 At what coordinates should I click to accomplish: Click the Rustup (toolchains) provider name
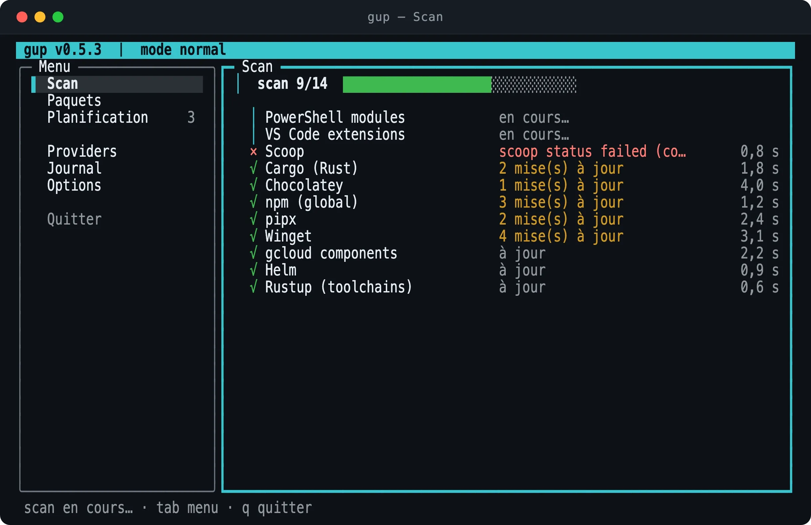click(x=339, y=287)
